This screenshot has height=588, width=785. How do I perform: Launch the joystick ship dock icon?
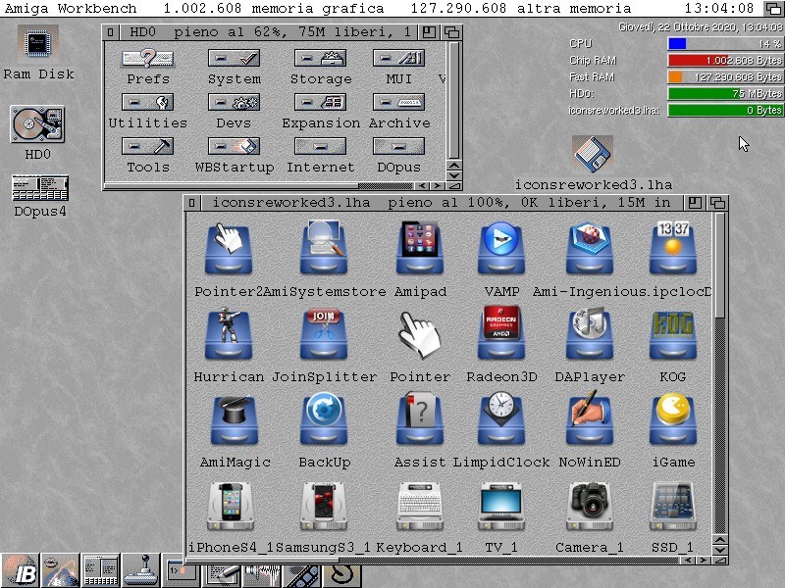click(x=140, y=570)
